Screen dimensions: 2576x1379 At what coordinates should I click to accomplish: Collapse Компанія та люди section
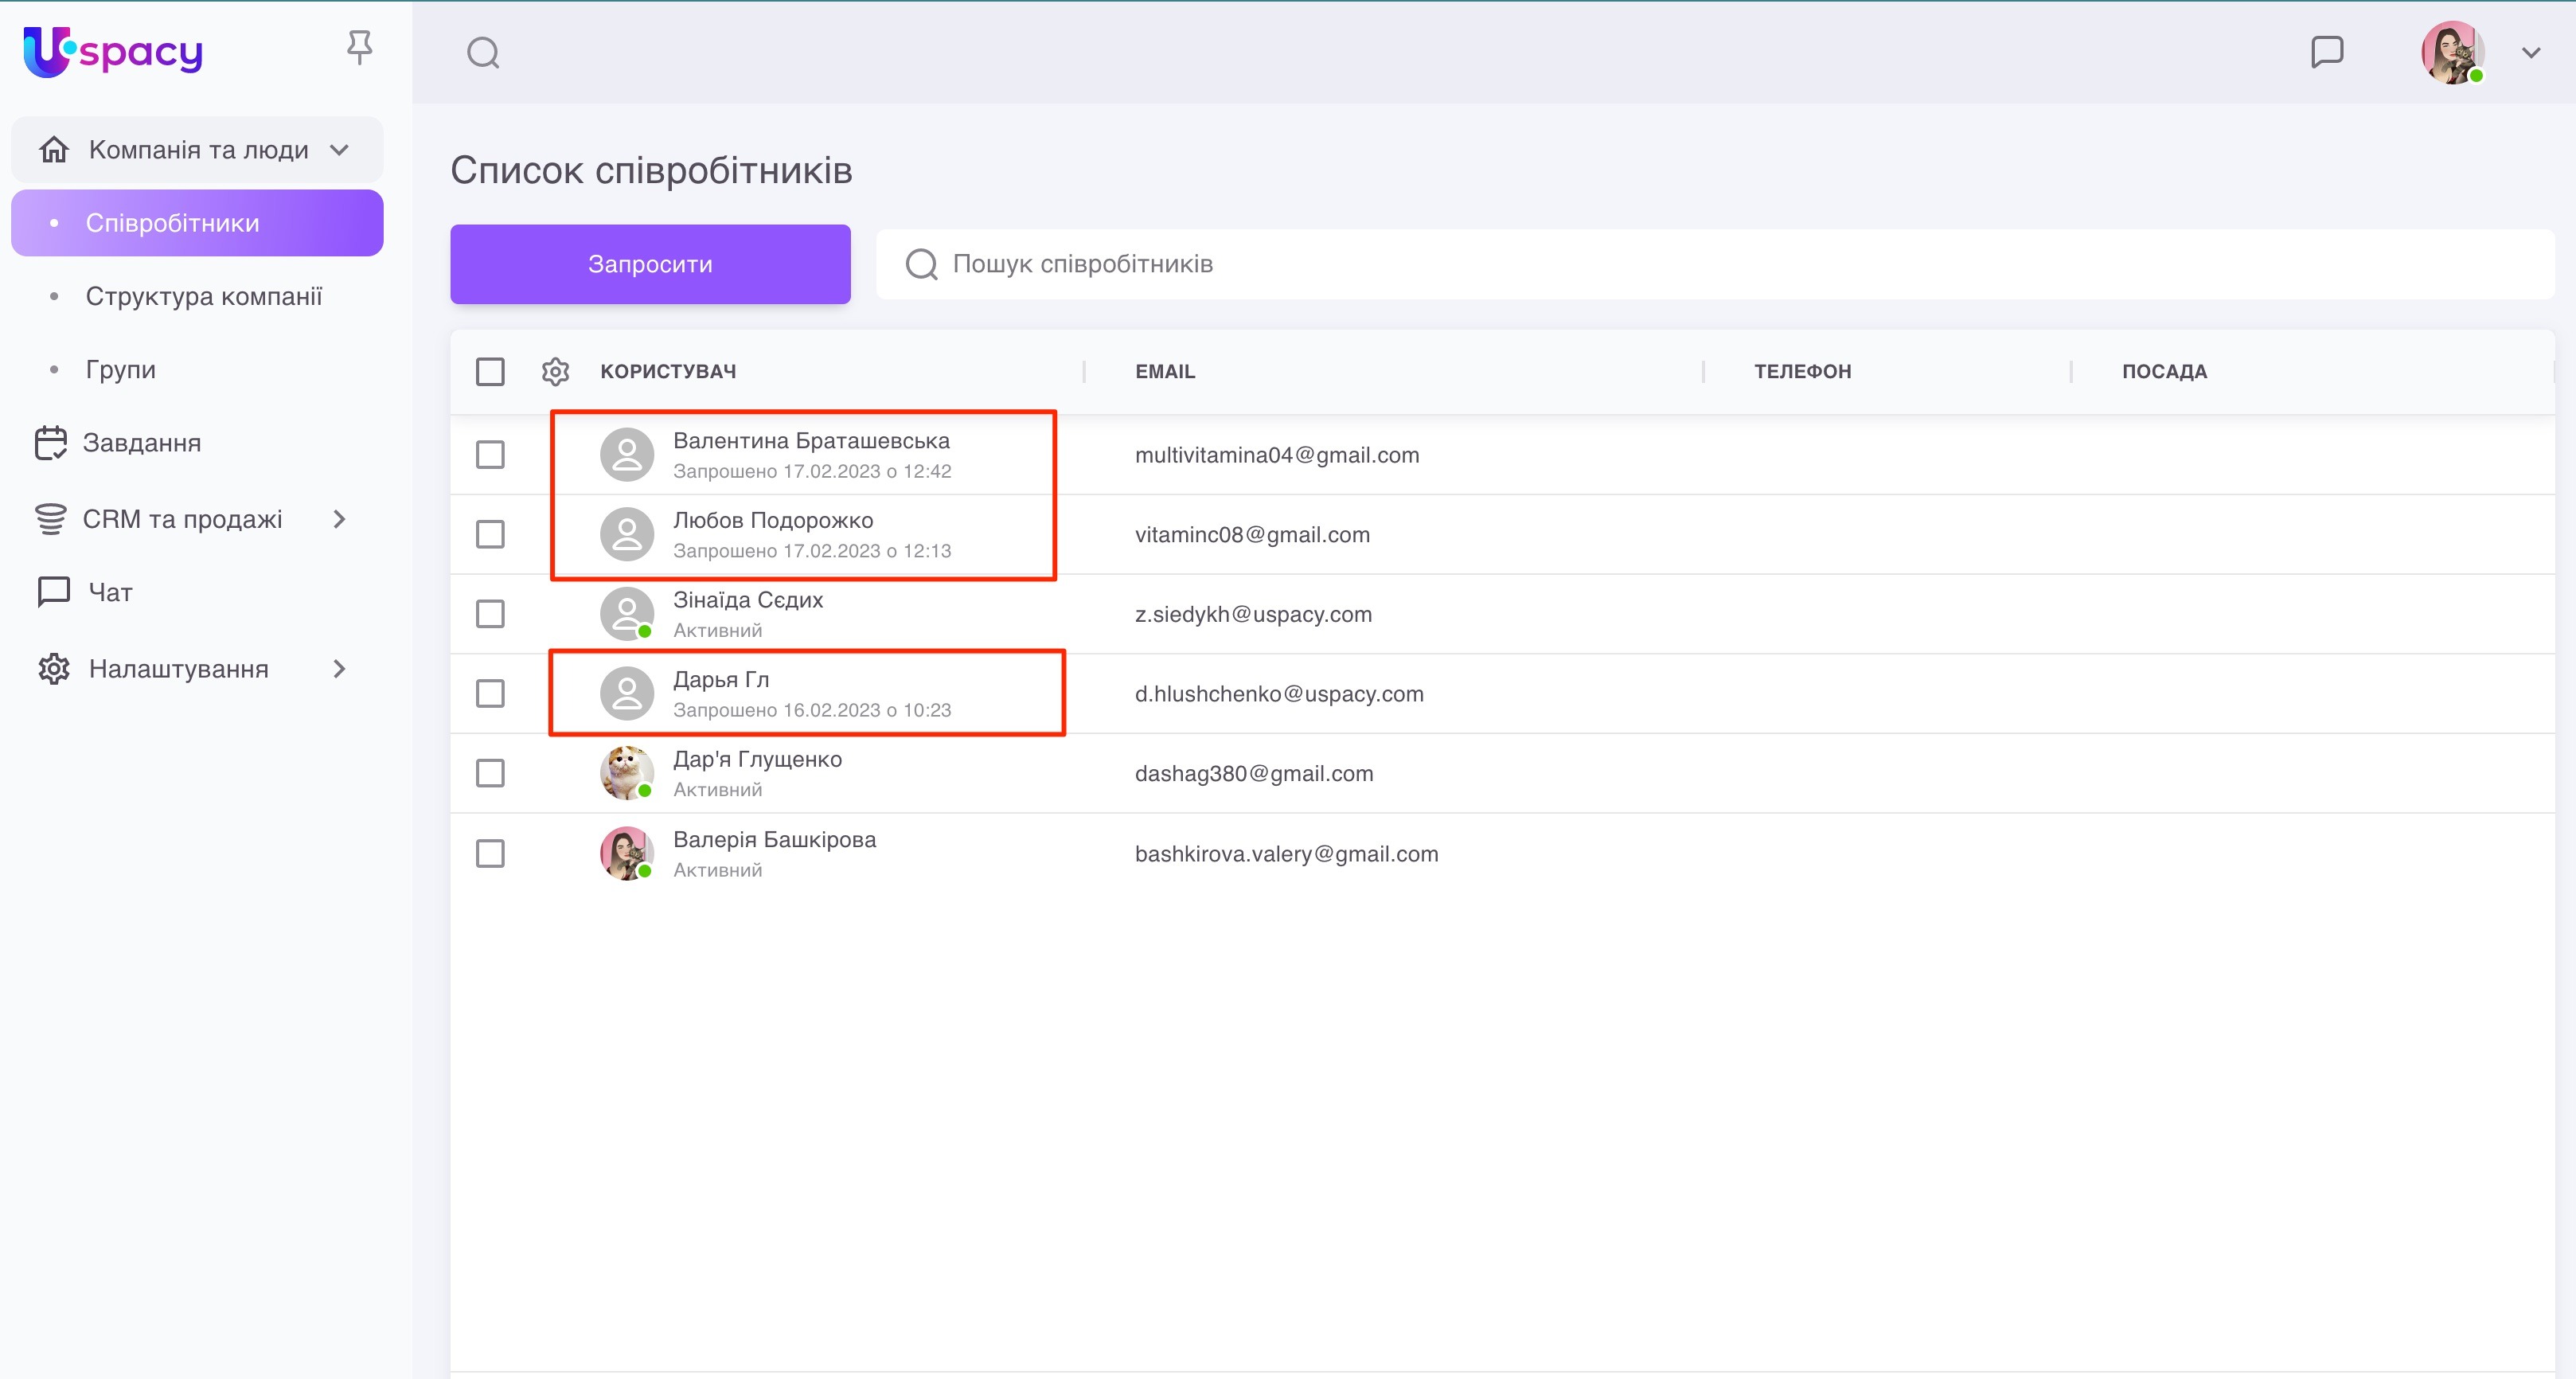[339, 150]
